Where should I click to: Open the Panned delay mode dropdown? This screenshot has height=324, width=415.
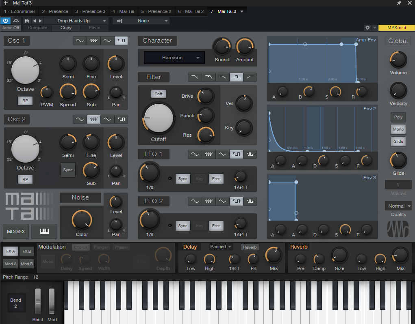tap(220, 247)
